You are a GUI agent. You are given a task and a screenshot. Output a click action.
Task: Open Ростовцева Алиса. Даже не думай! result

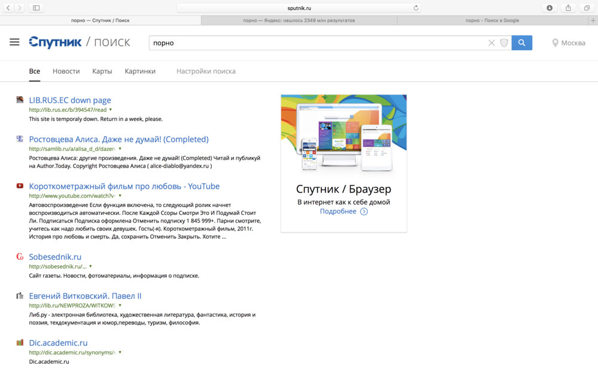tap(118, 139)
